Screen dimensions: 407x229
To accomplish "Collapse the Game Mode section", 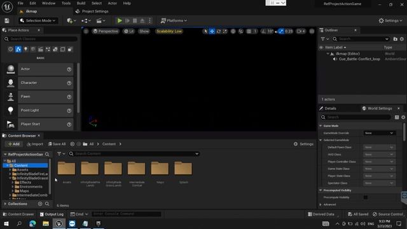I will tap(321, 126).
